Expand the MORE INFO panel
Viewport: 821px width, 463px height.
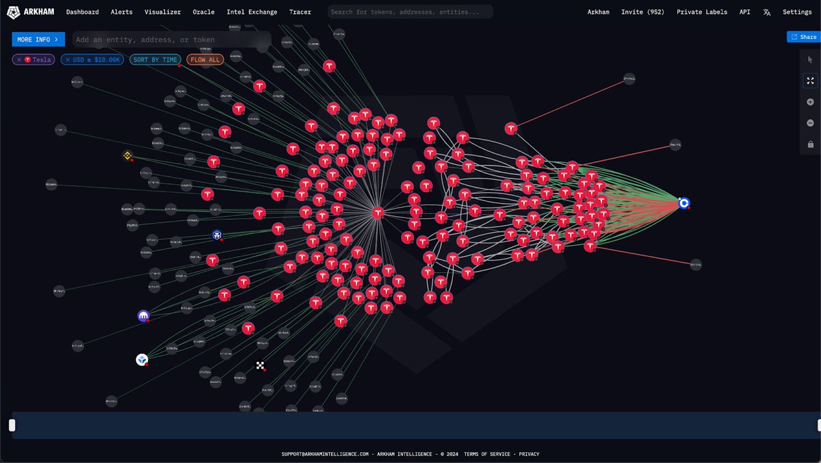[38, 40]
